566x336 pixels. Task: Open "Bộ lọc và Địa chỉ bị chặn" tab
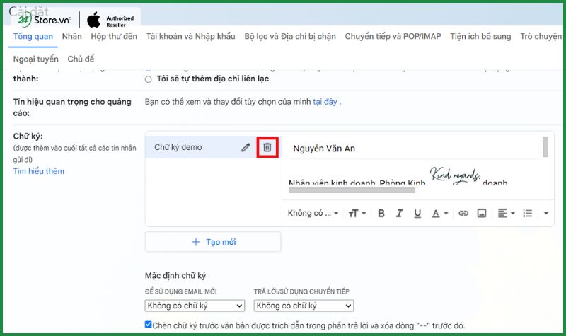point(290,37)
